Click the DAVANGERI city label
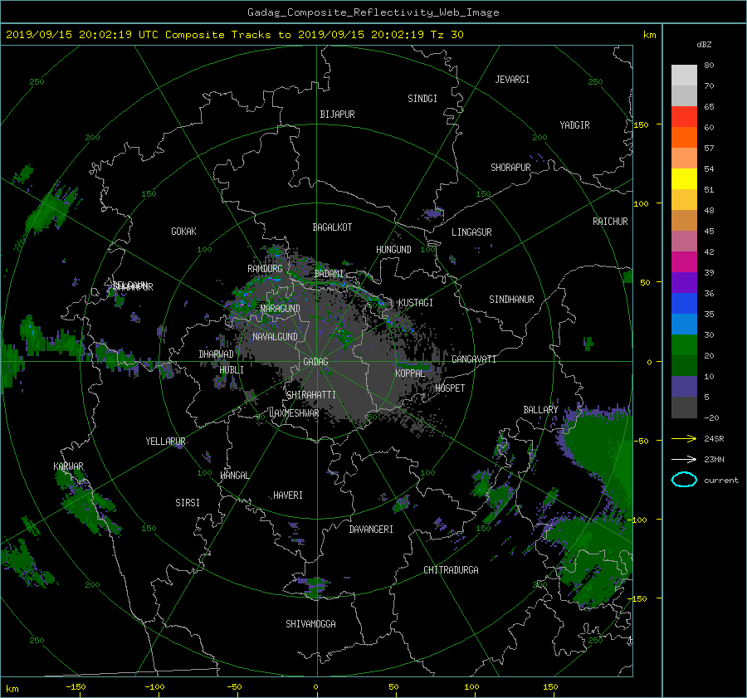 click(371, 529)
